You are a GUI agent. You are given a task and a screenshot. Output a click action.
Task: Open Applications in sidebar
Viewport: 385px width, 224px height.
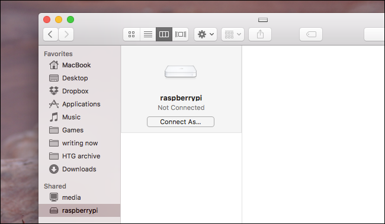pos(79,104)
